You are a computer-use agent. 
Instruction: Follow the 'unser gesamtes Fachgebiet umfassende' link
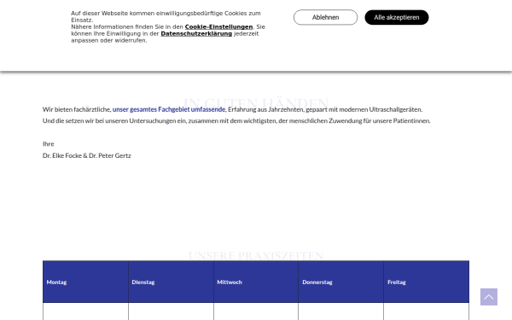[x=169, y=109]
